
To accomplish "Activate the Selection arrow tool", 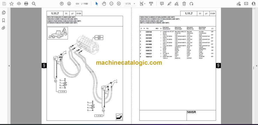I will [97, 4].
